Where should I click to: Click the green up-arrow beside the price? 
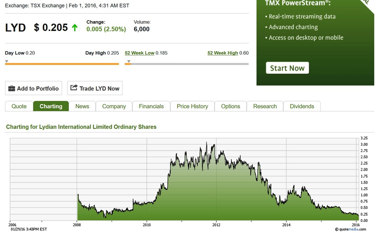(75, 28)
